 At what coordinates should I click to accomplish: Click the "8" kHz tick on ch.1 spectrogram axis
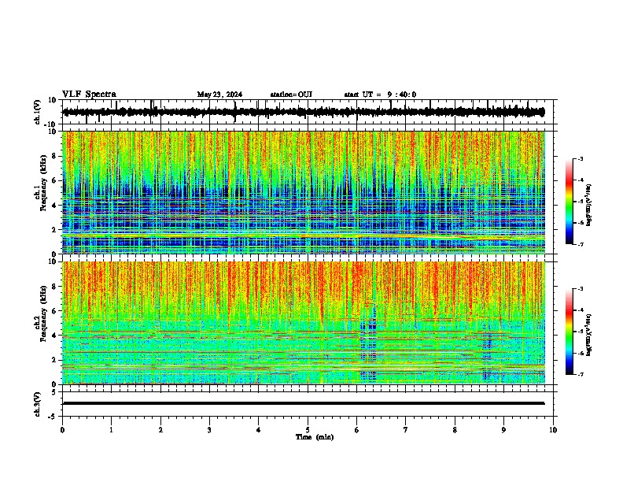coord(55,156)
